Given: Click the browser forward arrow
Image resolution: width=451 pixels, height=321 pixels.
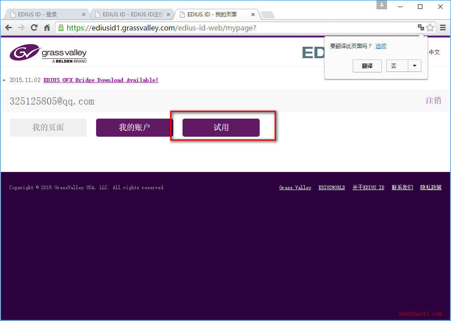Looking at the screenshot, I should (x=21, y=28).
